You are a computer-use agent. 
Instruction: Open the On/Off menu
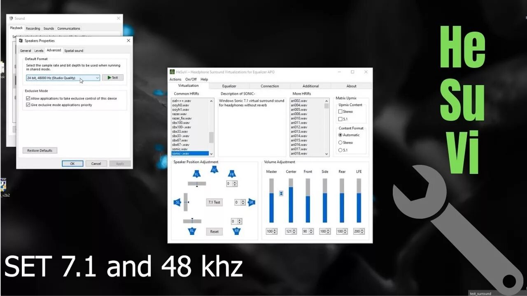coord(191,79)
